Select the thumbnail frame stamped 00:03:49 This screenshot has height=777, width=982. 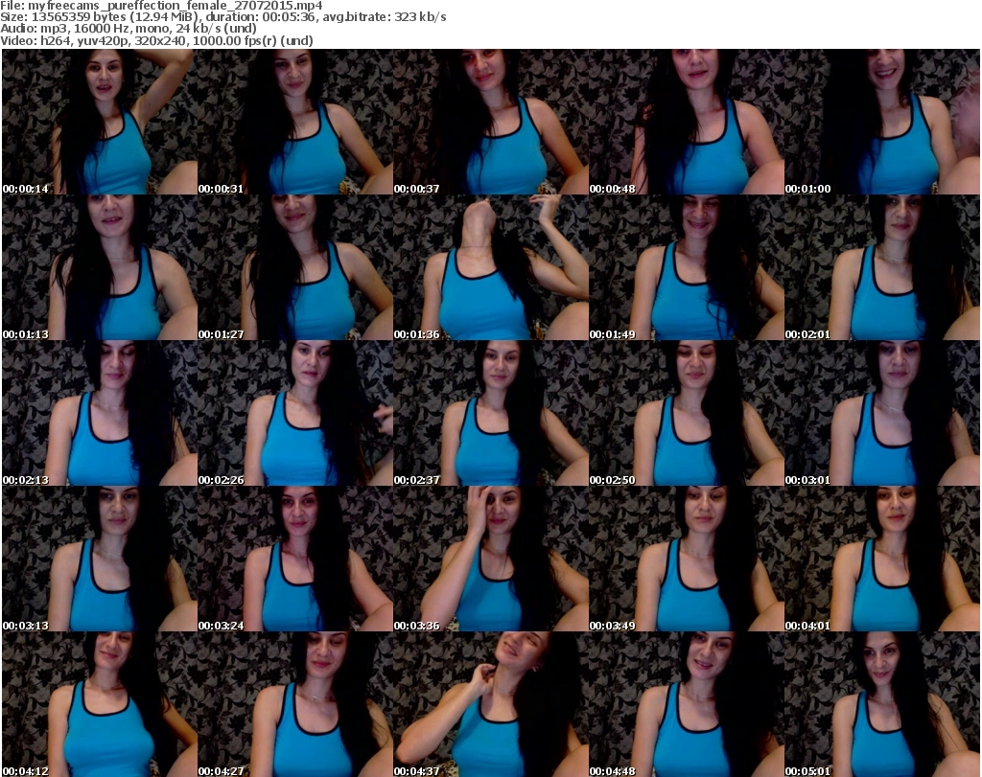click(687, 559)
